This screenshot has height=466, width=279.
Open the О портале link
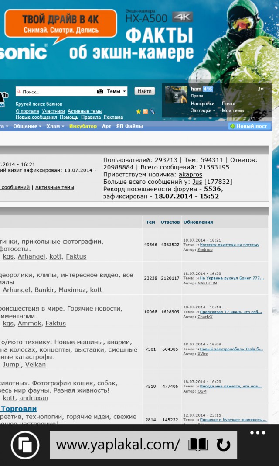click(27, 111)
